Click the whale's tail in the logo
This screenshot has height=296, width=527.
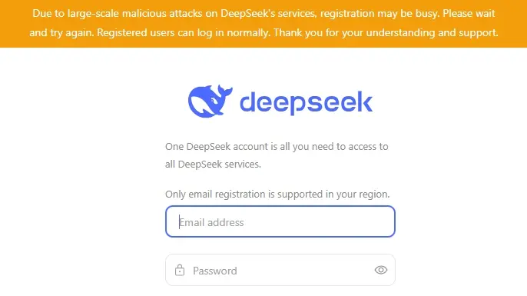pyautogui.click(x=225, y=91)
